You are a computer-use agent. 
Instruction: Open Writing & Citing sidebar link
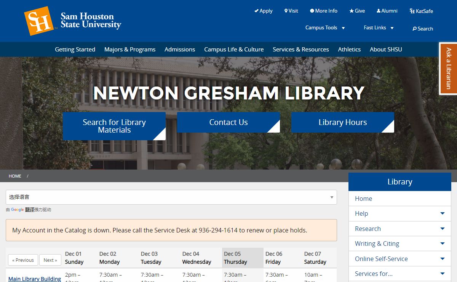click(x=377, y=244)
